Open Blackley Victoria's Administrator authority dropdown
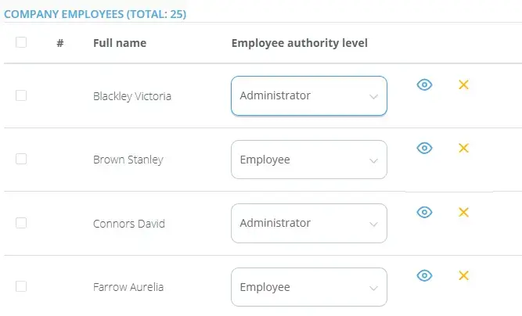The width and height of the screenshot is (522, 316). [x=308, y=96]
